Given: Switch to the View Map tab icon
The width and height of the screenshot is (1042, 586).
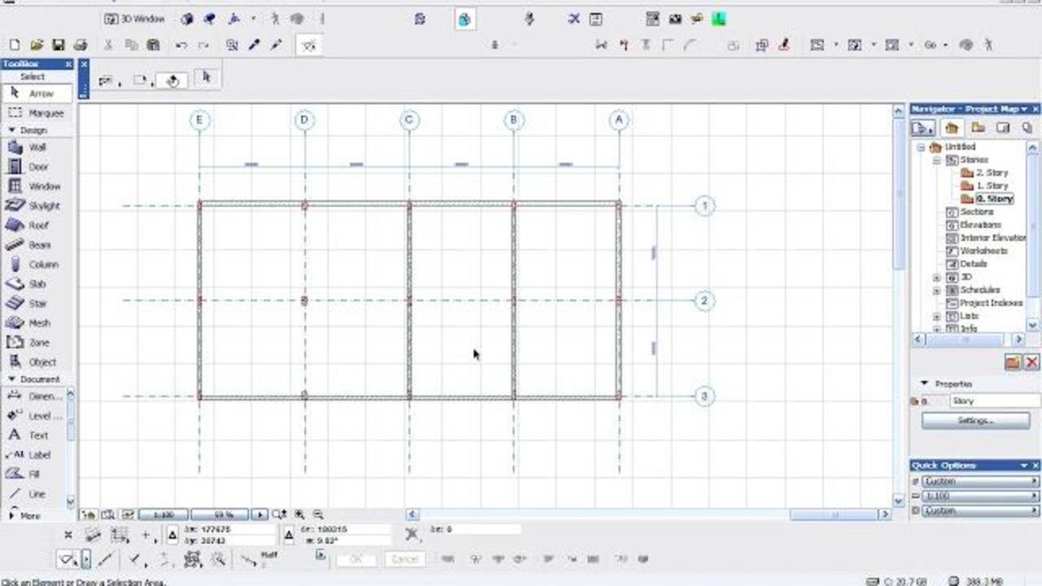Looking at the screenshot, I should pyautogui.click(x=978, y=128).
